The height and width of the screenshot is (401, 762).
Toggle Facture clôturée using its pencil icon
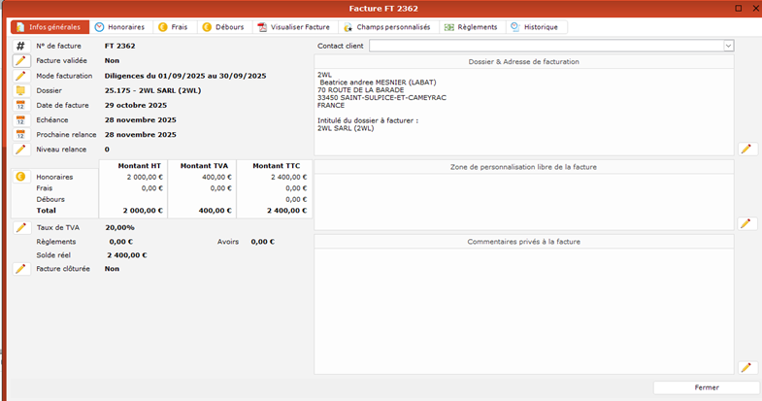click(x=20, y=269)
